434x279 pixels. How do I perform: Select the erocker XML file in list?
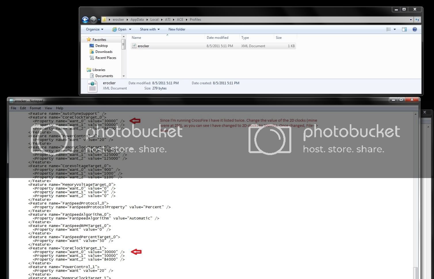pyautogui.click(x=213, y=46)
